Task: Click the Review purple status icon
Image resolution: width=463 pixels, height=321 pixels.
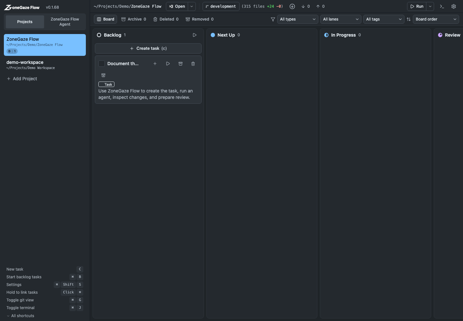Action: (440, 35)
